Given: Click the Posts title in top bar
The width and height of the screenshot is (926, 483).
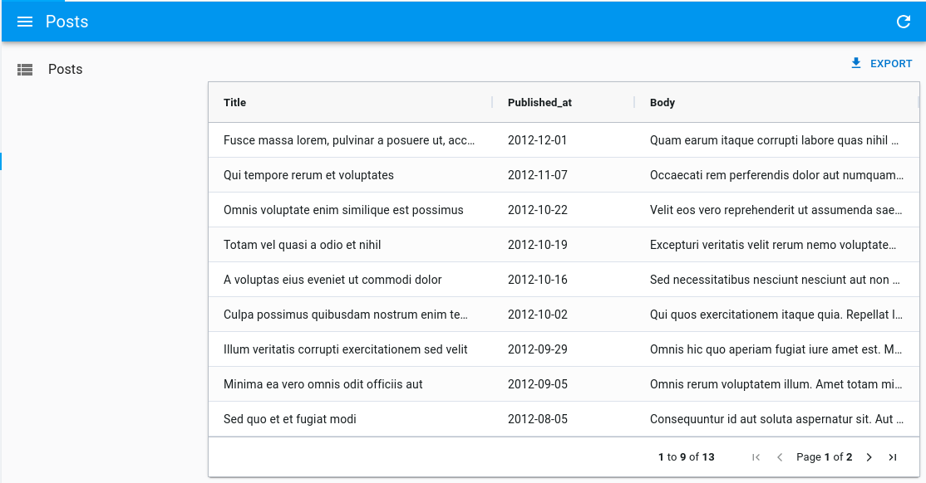Looking at the screenshot, I should [x=67, y=22].
